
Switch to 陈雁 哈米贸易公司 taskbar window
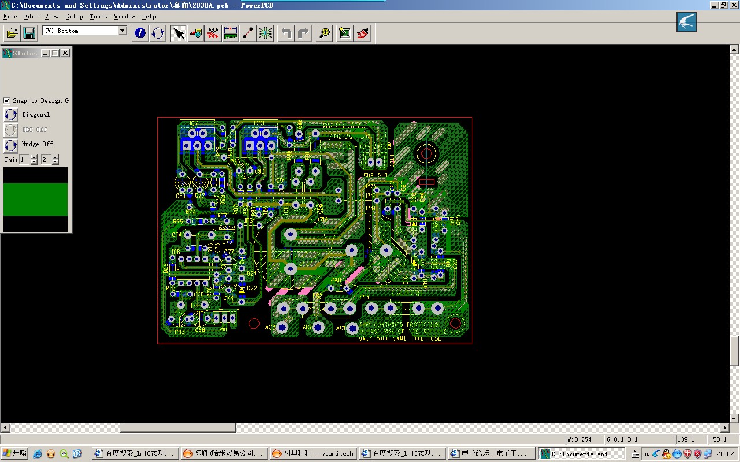point(224,453)
